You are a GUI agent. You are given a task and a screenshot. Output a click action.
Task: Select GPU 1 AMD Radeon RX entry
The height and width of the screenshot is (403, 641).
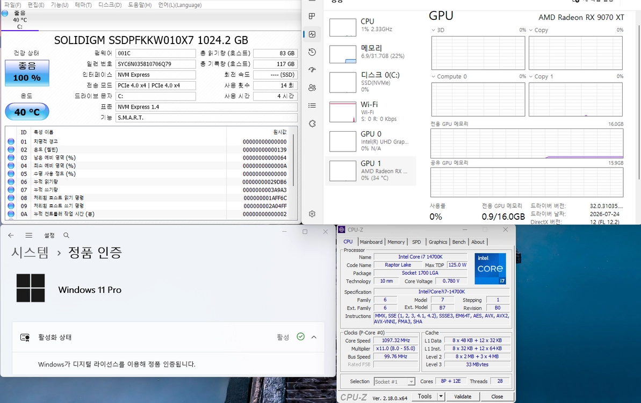click(x=370, y=170)
